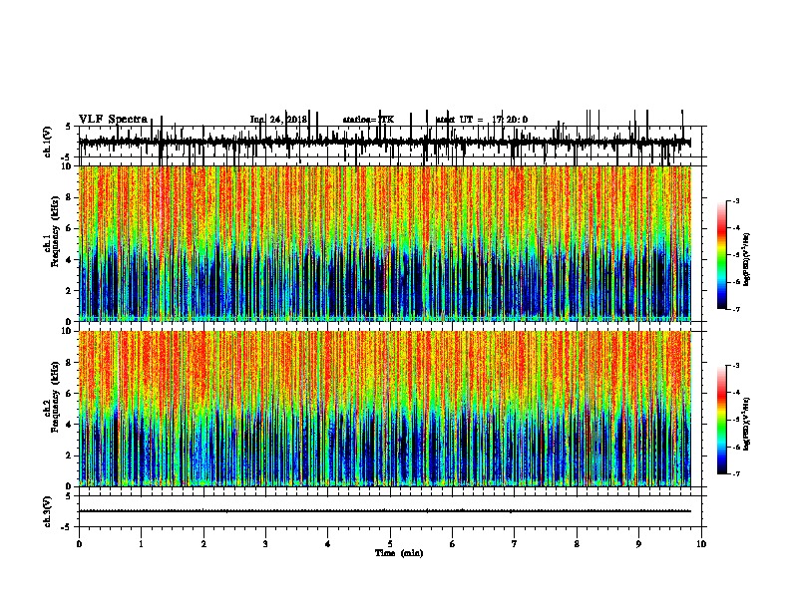Click the "8" kHz tick on ch.1 spectrogram axis
Image resolution: width=790 pixels, height=610 pixels.
click(70, 197)
